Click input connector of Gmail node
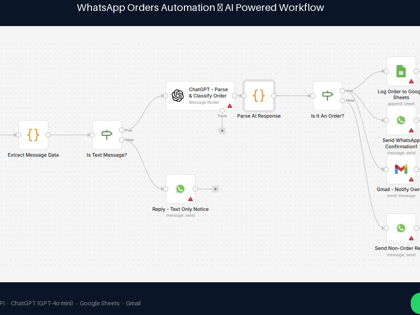Viewport: 420px width, 315px height. coord(386,169)
